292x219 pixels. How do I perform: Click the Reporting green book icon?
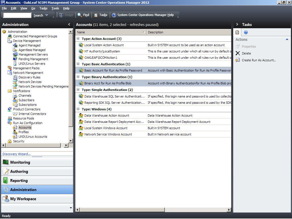(x=6, y=181)
